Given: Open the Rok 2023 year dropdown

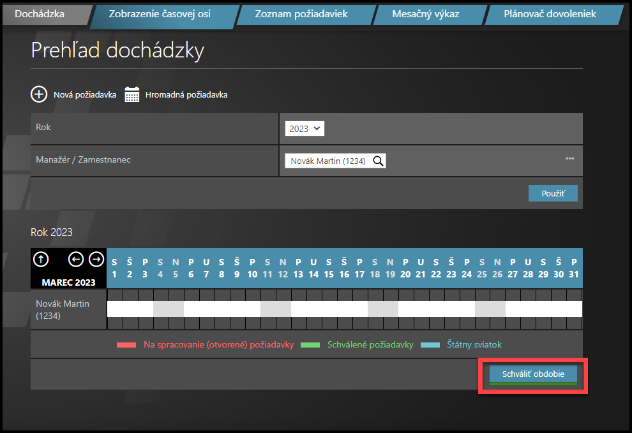Looking at the screenshot, I should [x=305, y=129].
